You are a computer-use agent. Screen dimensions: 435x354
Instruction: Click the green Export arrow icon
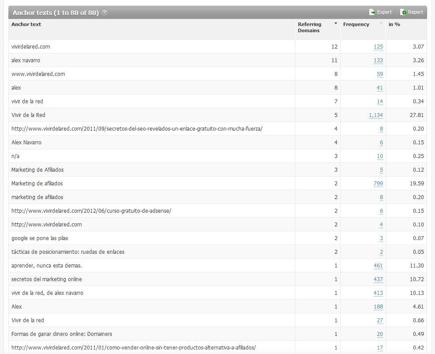click(x=372, y=12)
